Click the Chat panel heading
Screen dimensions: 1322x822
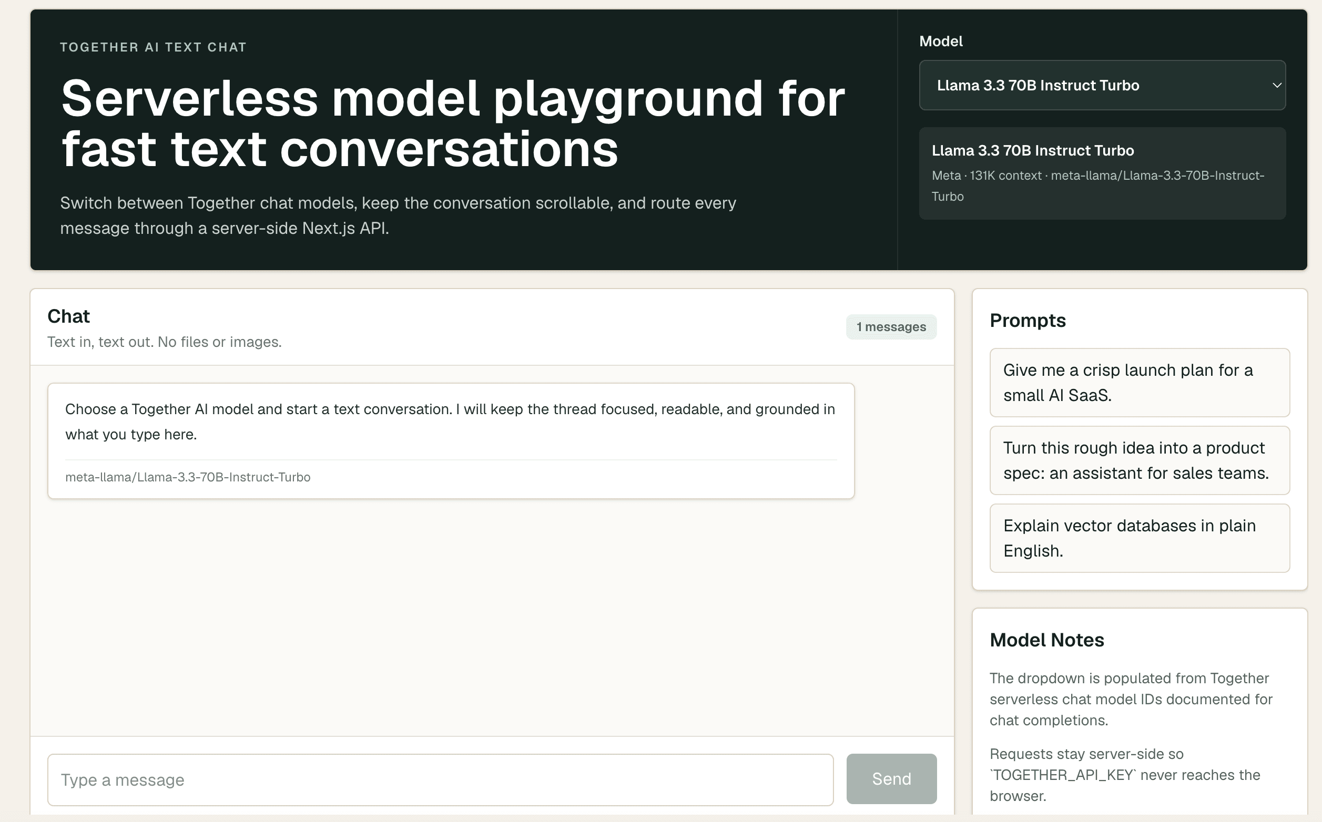(x=68, y=316)
